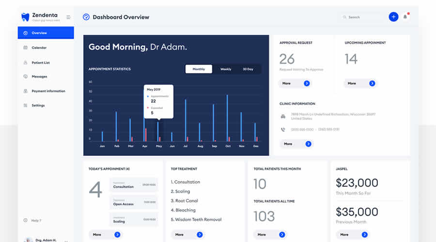Click the Patient List person icon
The image size is (436, 242).
[26, 62]
